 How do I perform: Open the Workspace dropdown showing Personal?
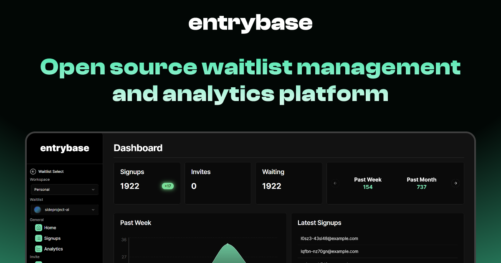pos(64,190)
